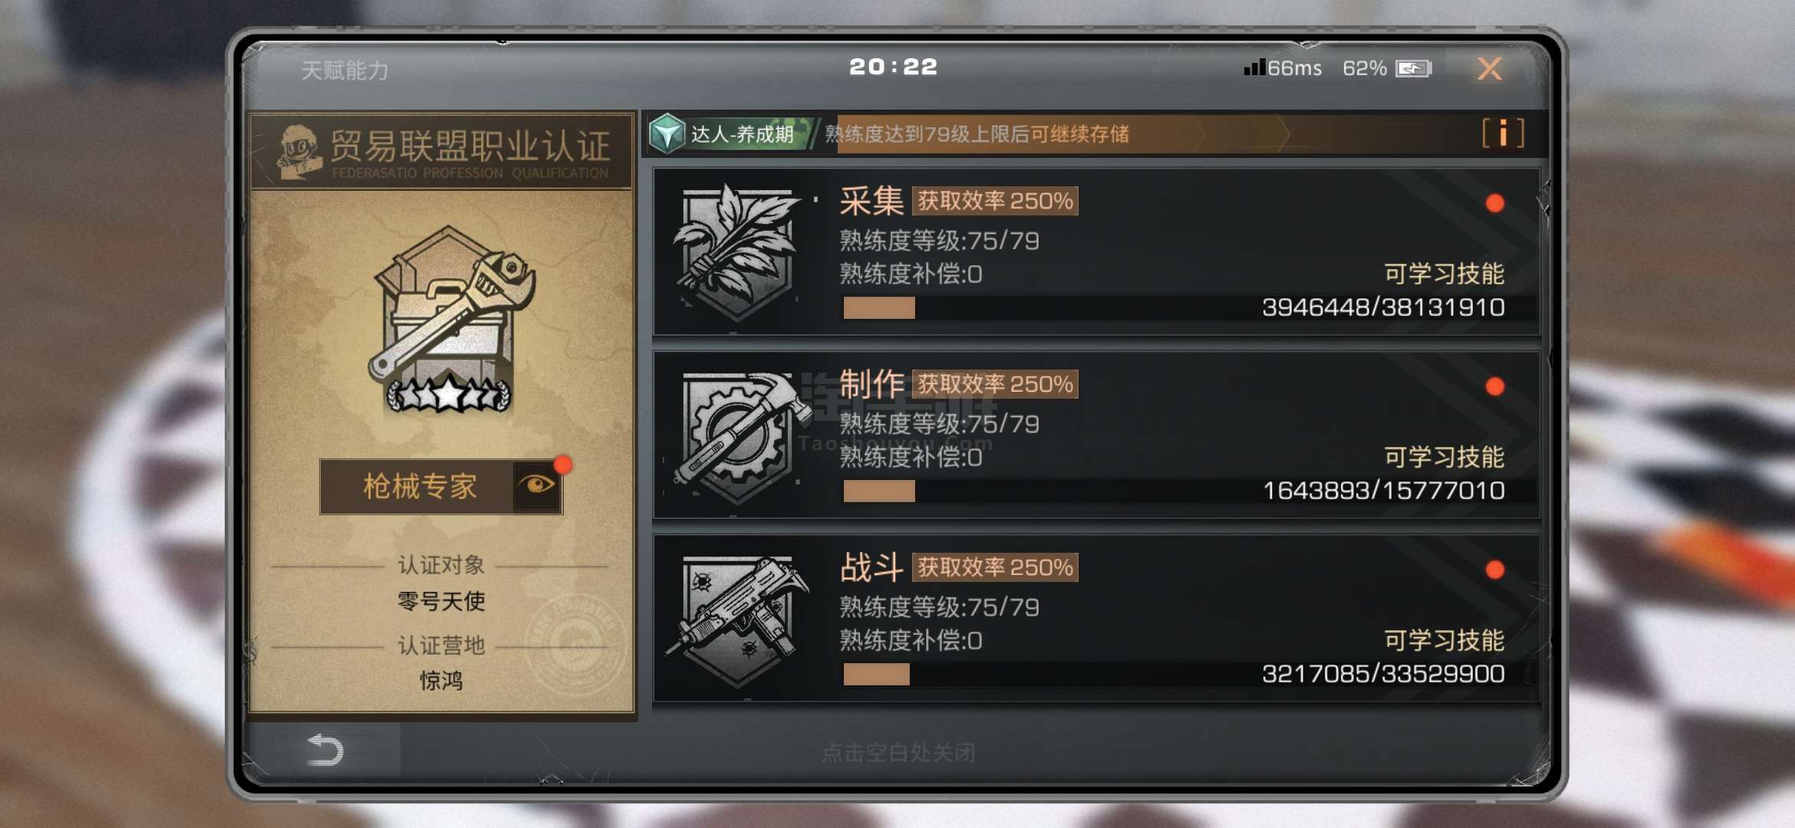Toggle the eye icon next to 枪械专家
This screenshot has width=1795, height=828.
click(x=536, y=485)
